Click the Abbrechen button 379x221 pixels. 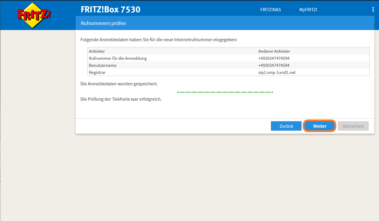coord(353,126)
